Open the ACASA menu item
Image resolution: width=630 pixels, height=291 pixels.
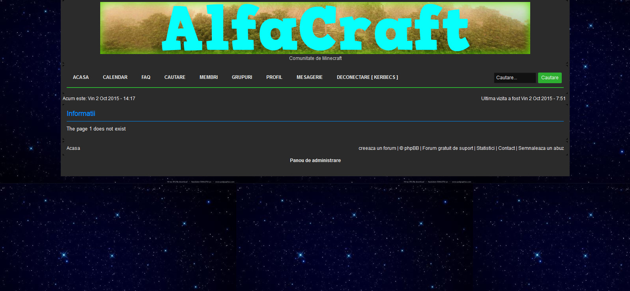pyautogui.click(x=81, y=77)
